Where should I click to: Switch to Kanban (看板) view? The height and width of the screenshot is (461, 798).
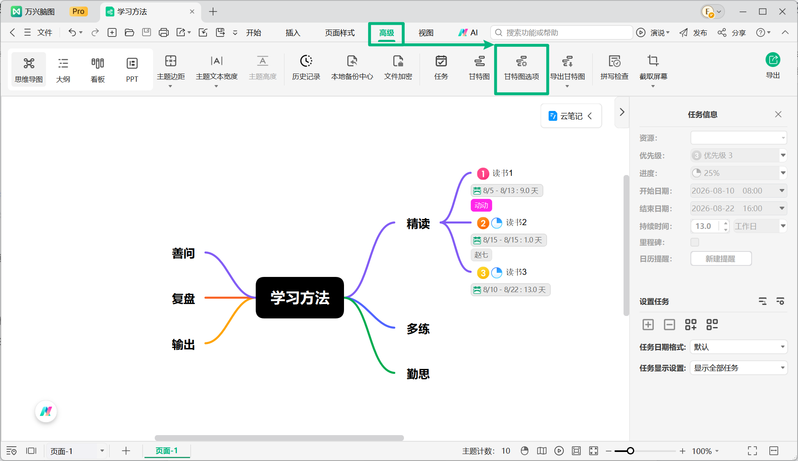pyautogui.click(x=98, y=69)
